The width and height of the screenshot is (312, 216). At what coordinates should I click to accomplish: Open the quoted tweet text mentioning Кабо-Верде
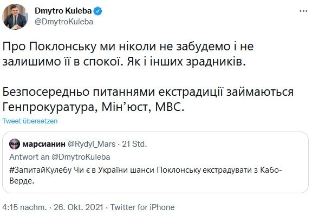coord(146,175)
